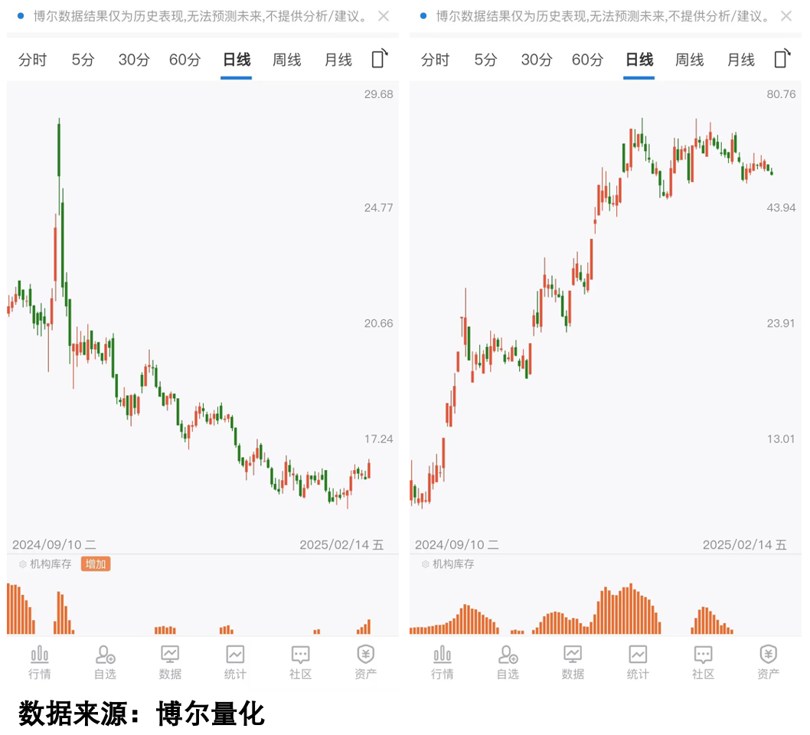Click the orange 增加 tag
810x735 pixels.
coord(96,564)
